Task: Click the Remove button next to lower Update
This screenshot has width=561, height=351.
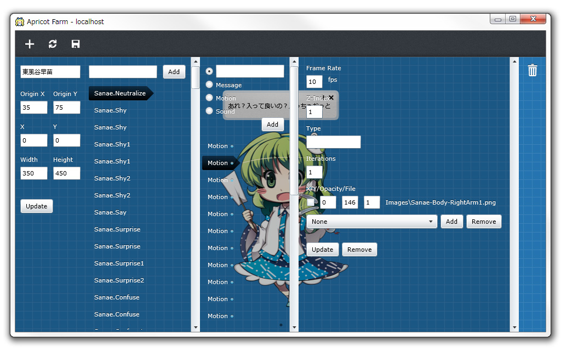Action: tap(359, 250)
